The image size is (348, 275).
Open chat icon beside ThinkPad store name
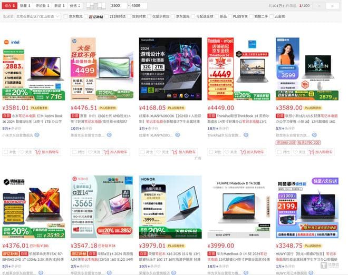[x=246, y=135]
